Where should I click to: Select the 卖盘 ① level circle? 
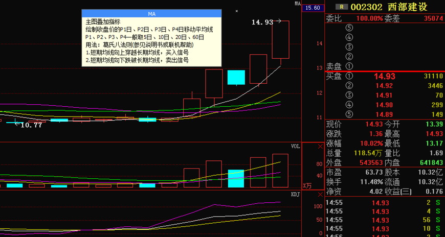[x=349, y=66]
